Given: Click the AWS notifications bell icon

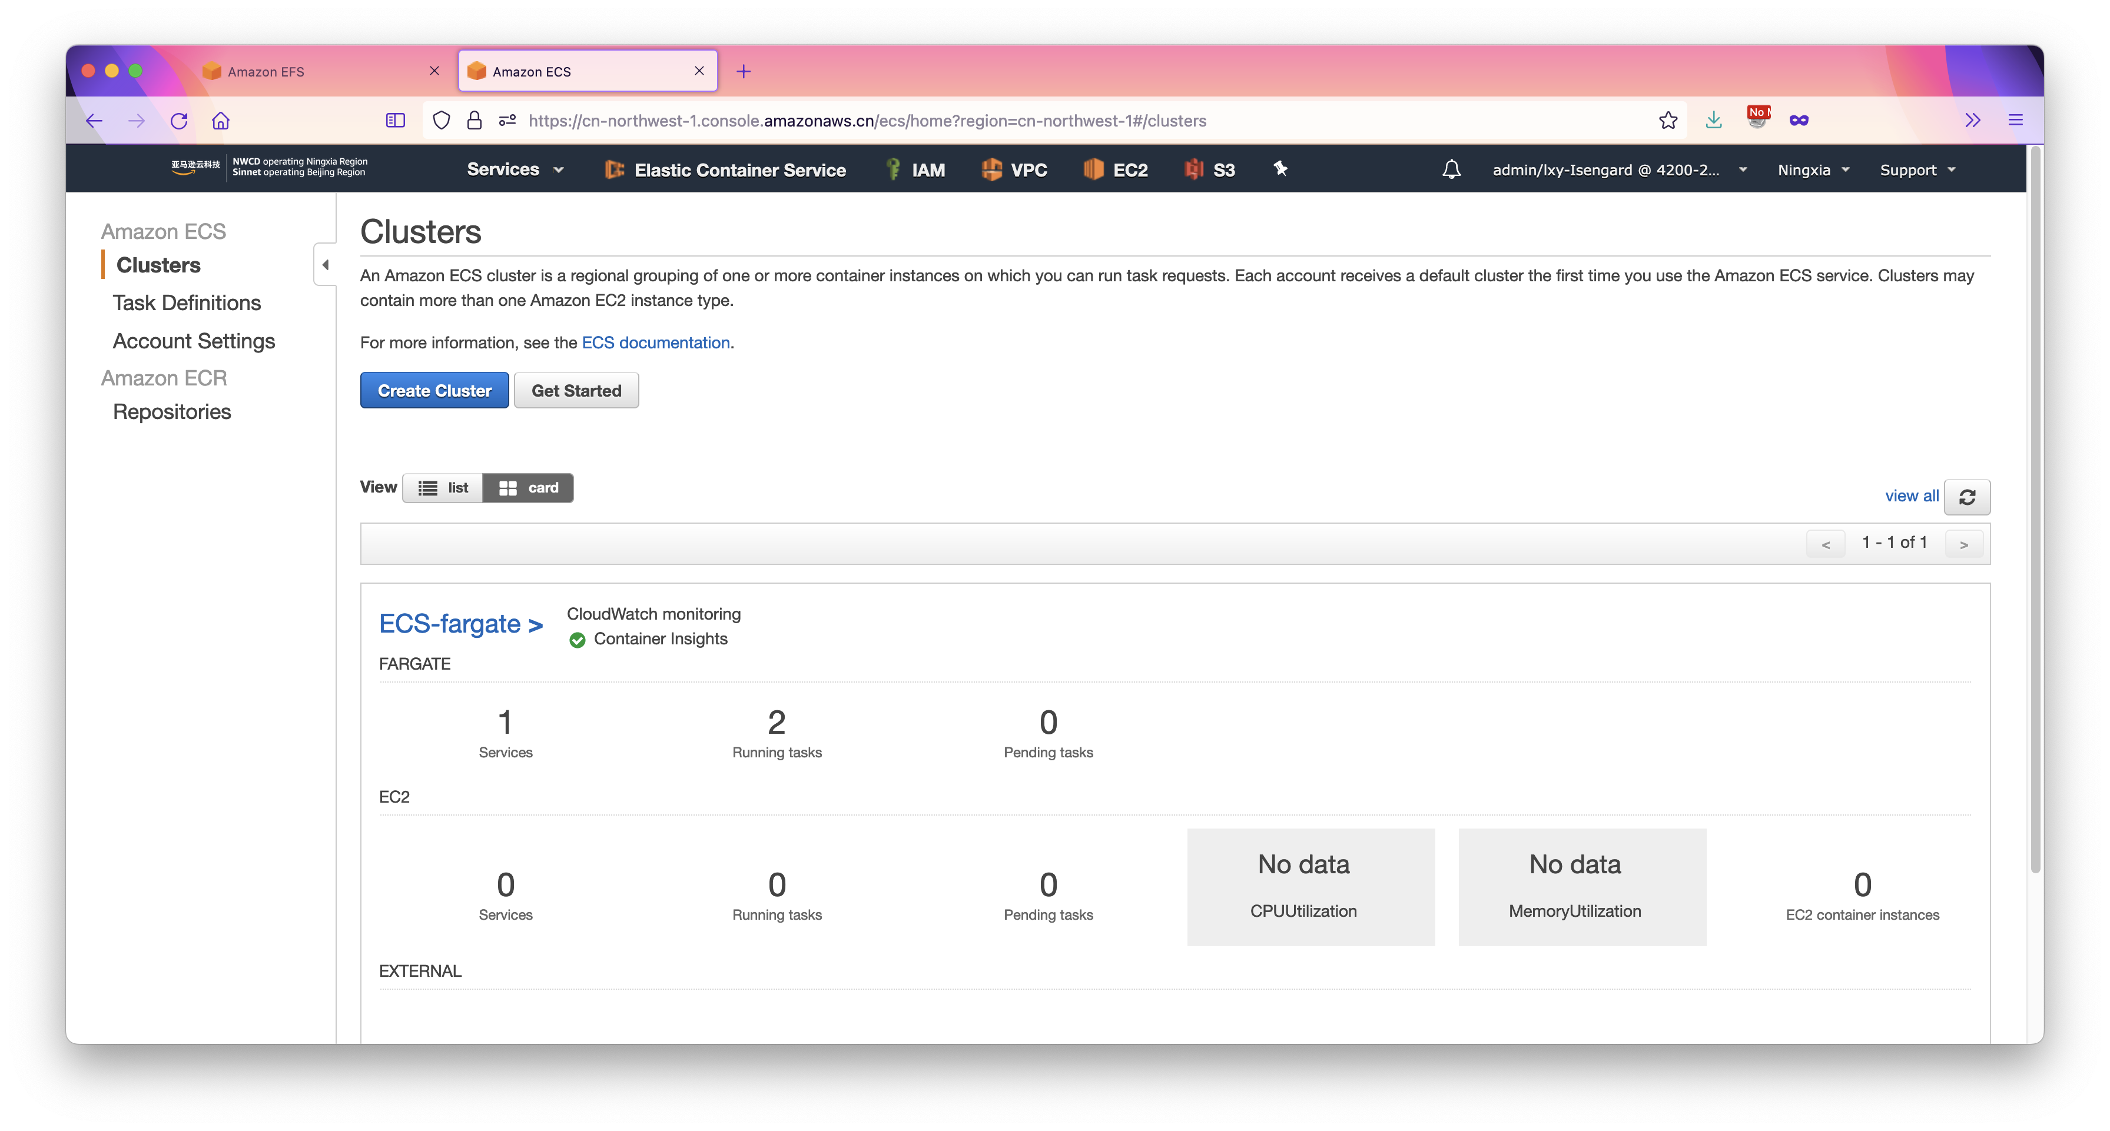Looking at the screenshot, I should (1451, 169).
